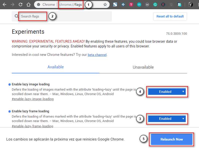
Task: Open the blue arrow document extension icon
Action: (x=179, y=5)
